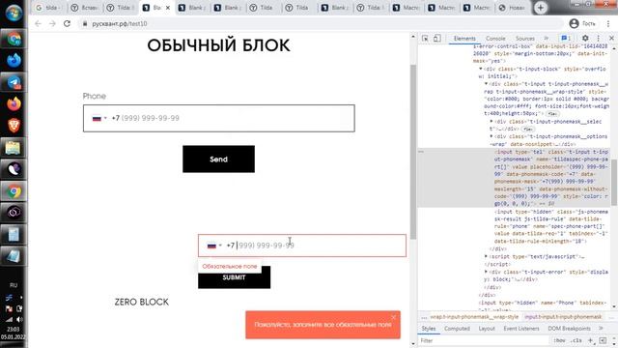Switch to the Elements tab

464,39
